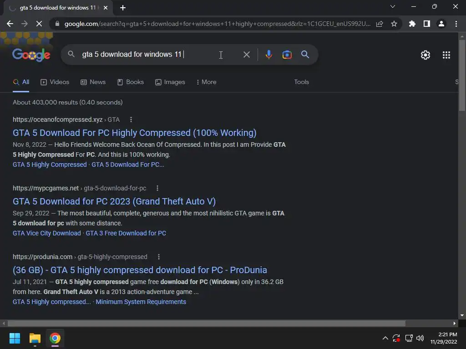
Task: Click the scroll right arrow
Action: [x=455, y=323]
